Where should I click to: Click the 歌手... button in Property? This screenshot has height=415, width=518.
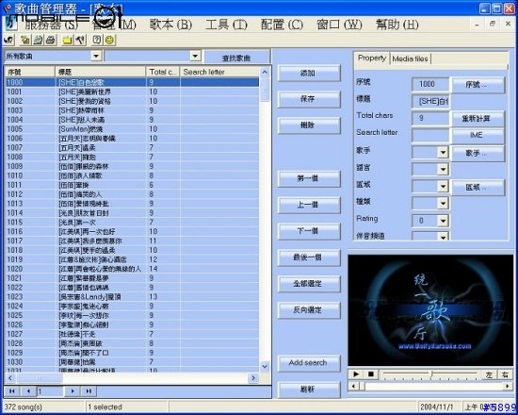478,153
